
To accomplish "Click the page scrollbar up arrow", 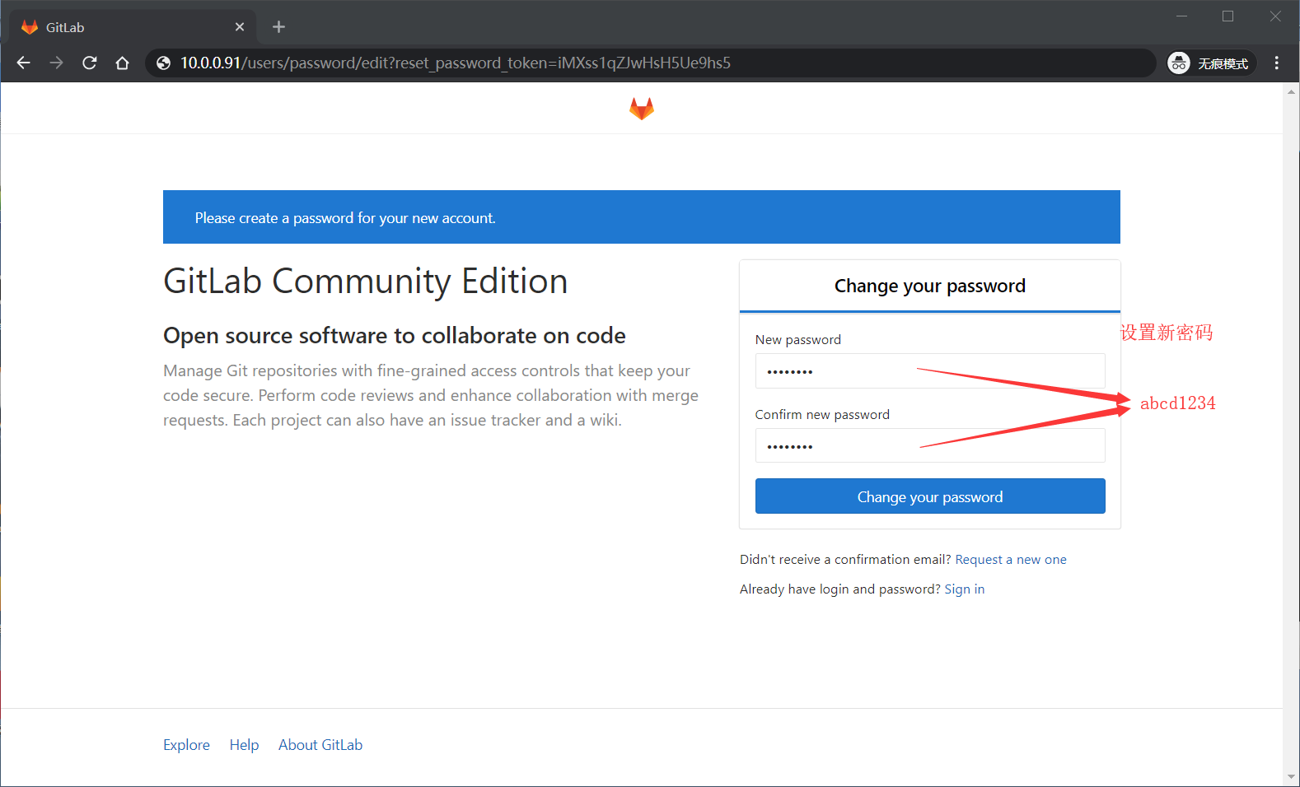I will coord(1291,91).
